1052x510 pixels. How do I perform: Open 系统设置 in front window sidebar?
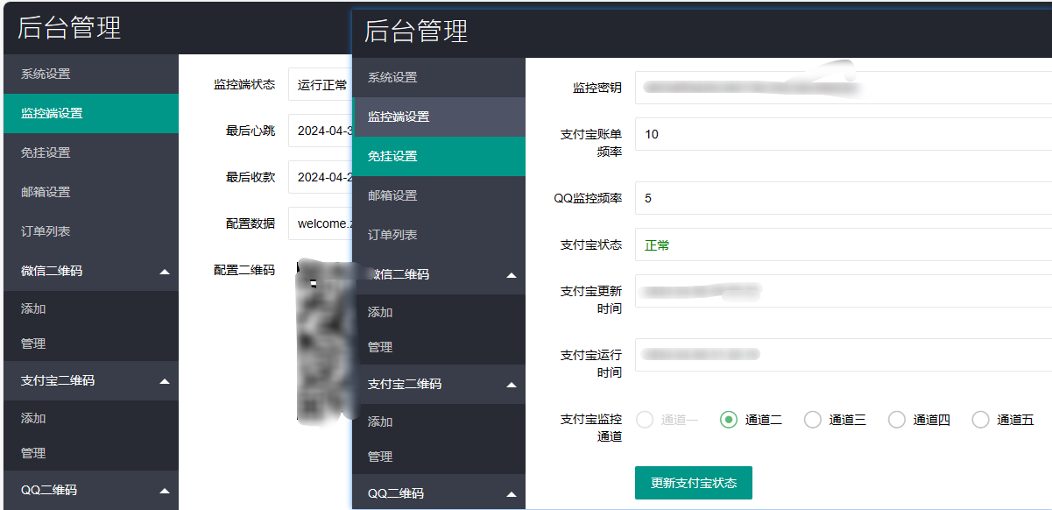point(439,77)
